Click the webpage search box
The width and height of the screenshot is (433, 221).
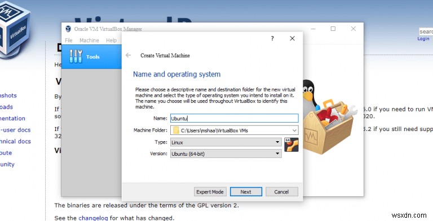click(426, 31)
